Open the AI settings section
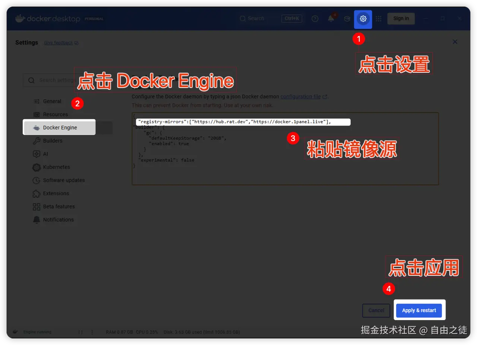This screenshot has height=345, width=477. 68,154
